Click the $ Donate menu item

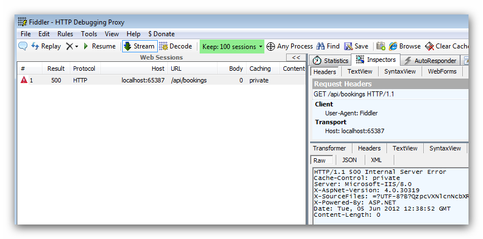click(161, 34)
